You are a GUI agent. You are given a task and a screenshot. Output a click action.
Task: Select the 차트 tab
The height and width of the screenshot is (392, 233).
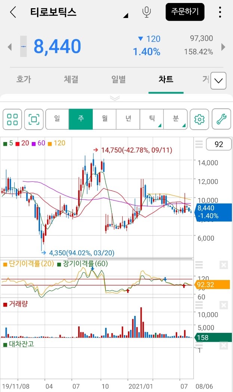pyautogui.click(x=166, y=79)
